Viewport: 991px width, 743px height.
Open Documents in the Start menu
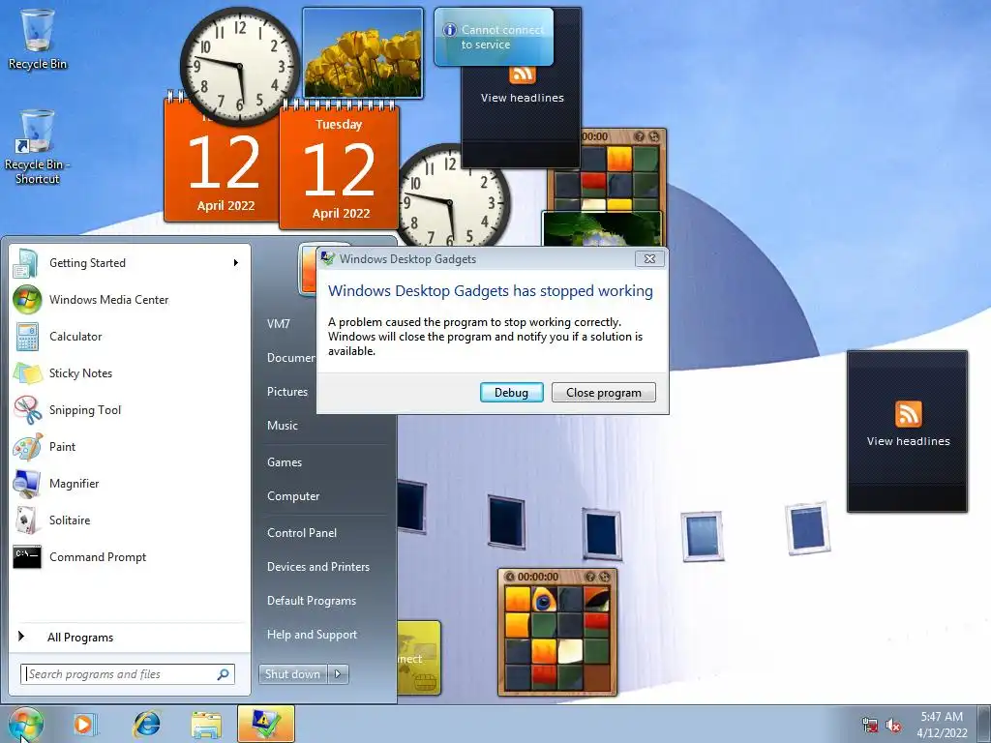click(x=290, y=358)
